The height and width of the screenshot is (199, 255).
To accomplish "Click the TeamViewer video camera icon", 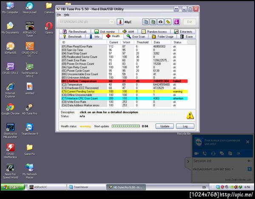I will point(196,153).
